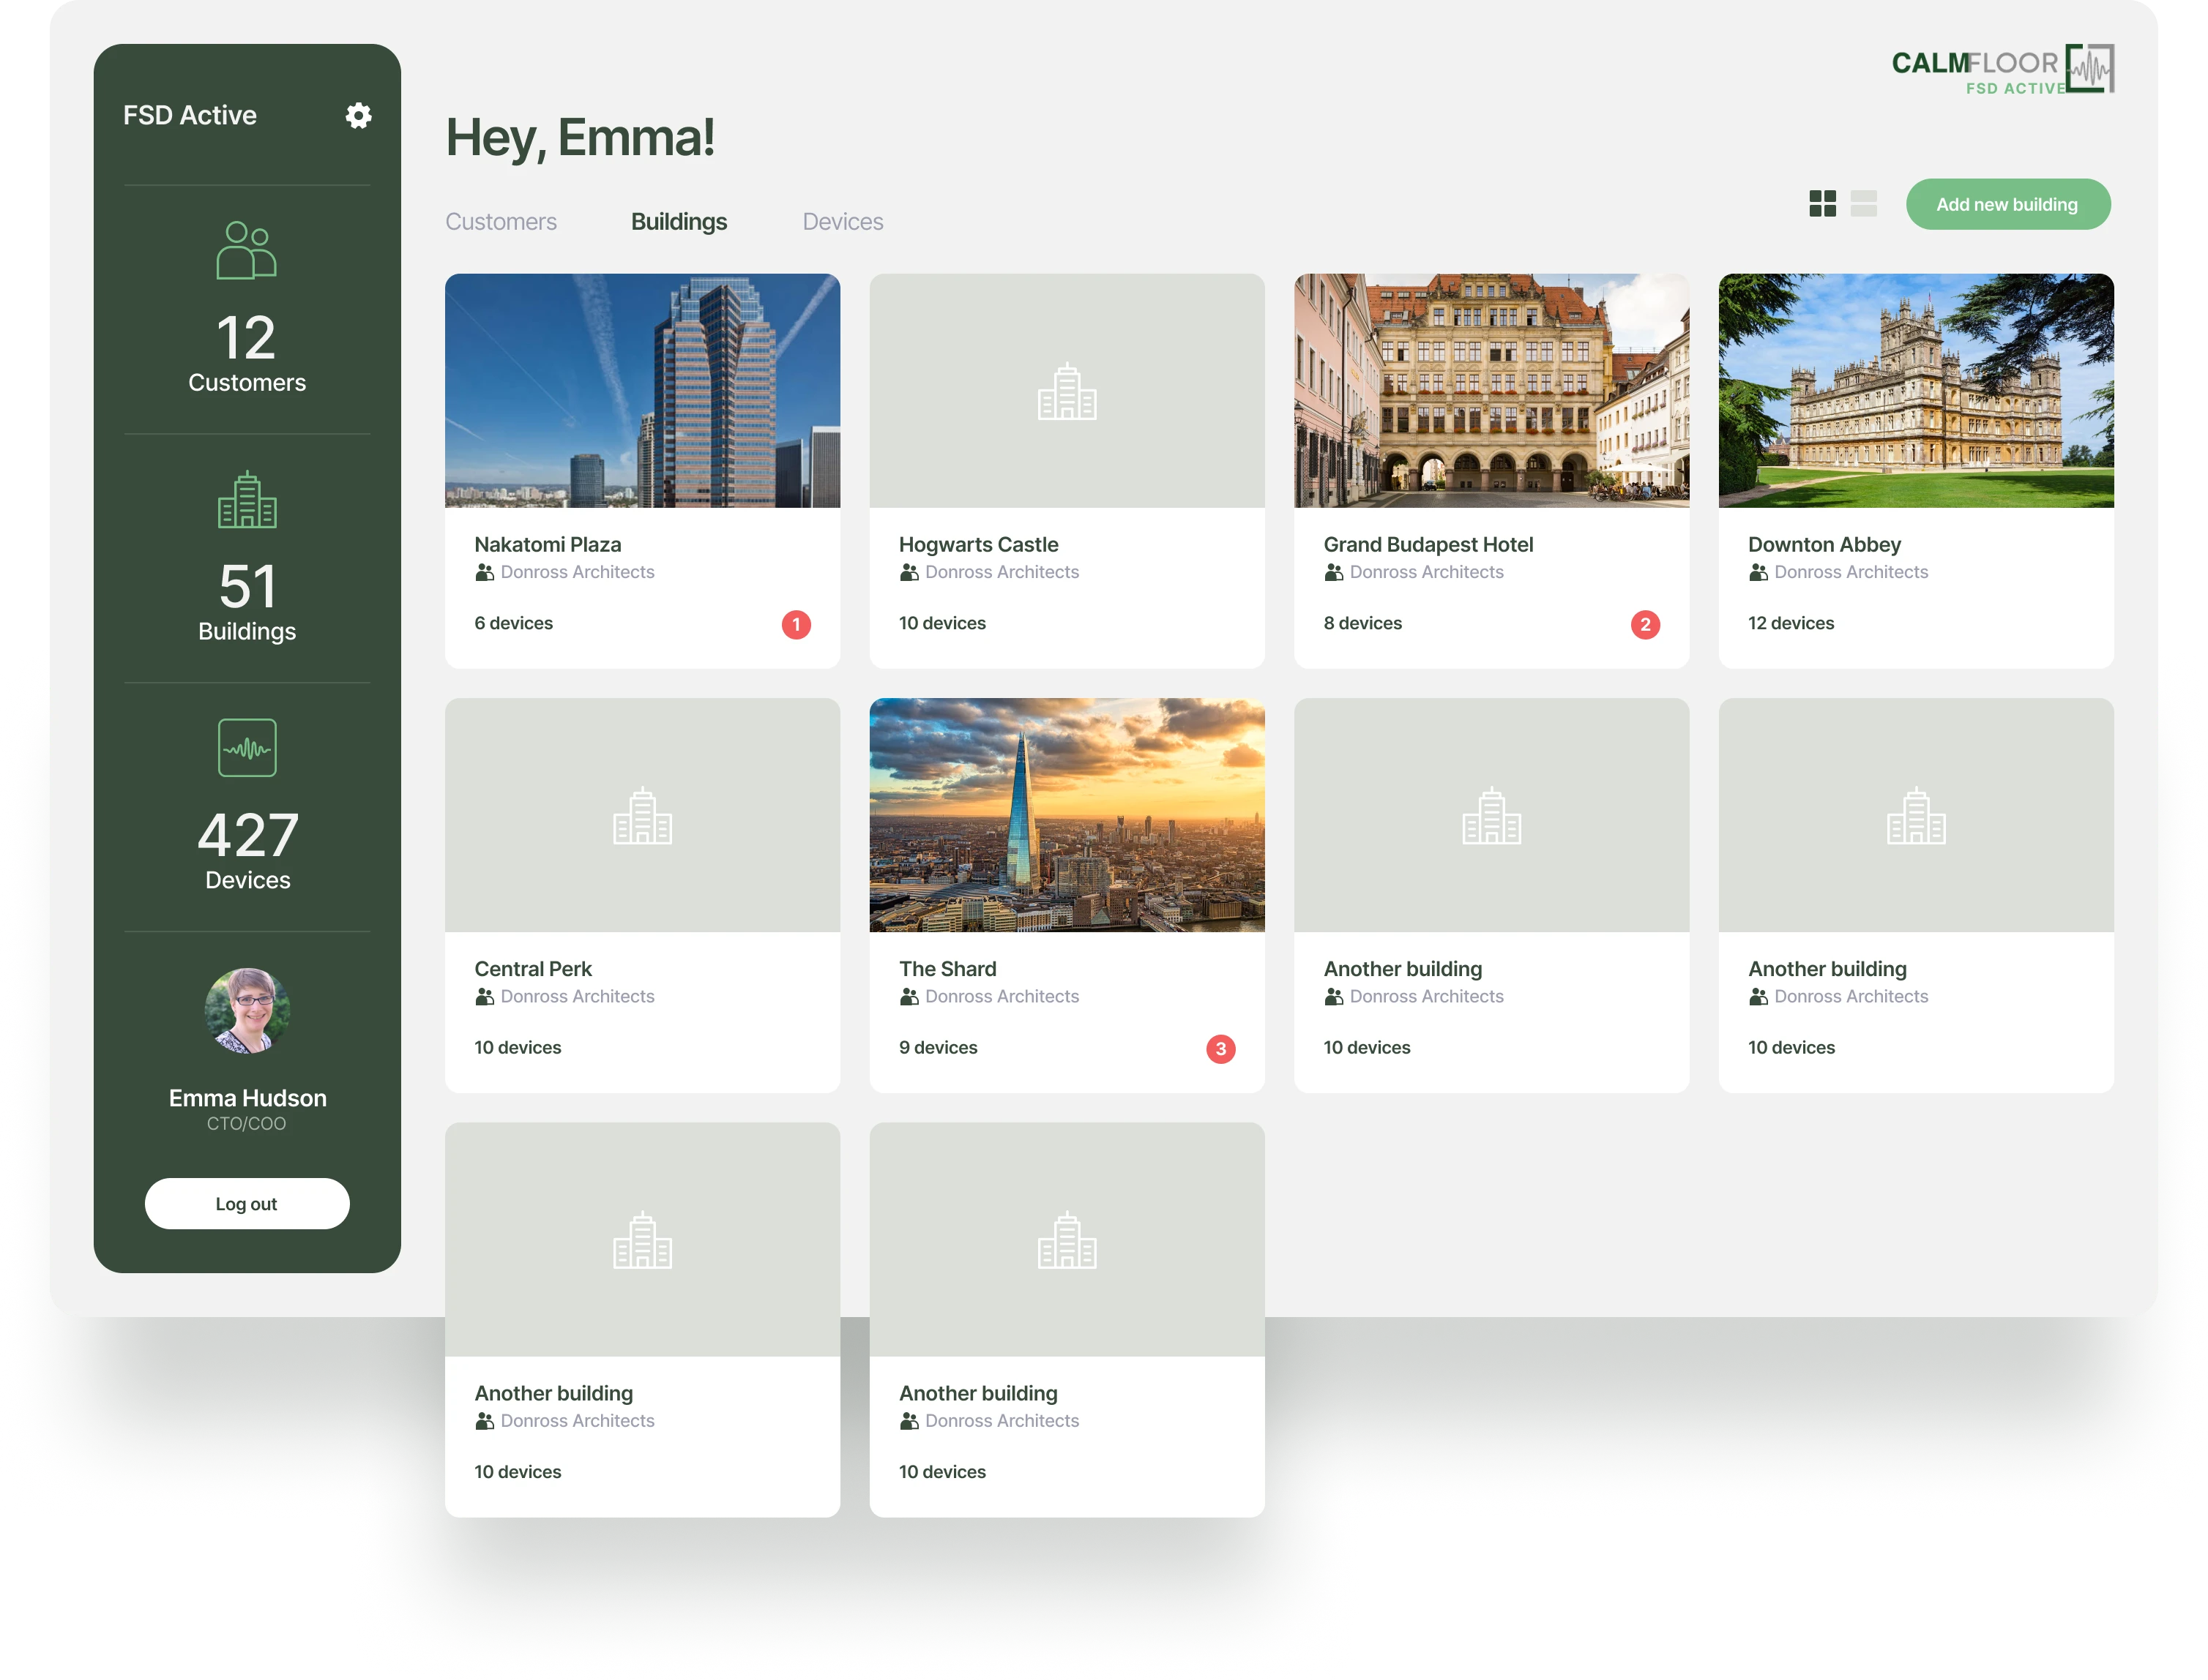Screen dimensions: 2208x1680
Task: Click customer icon beside Donross Architects on Hogwarts Castle
Action: pos(909,572)
